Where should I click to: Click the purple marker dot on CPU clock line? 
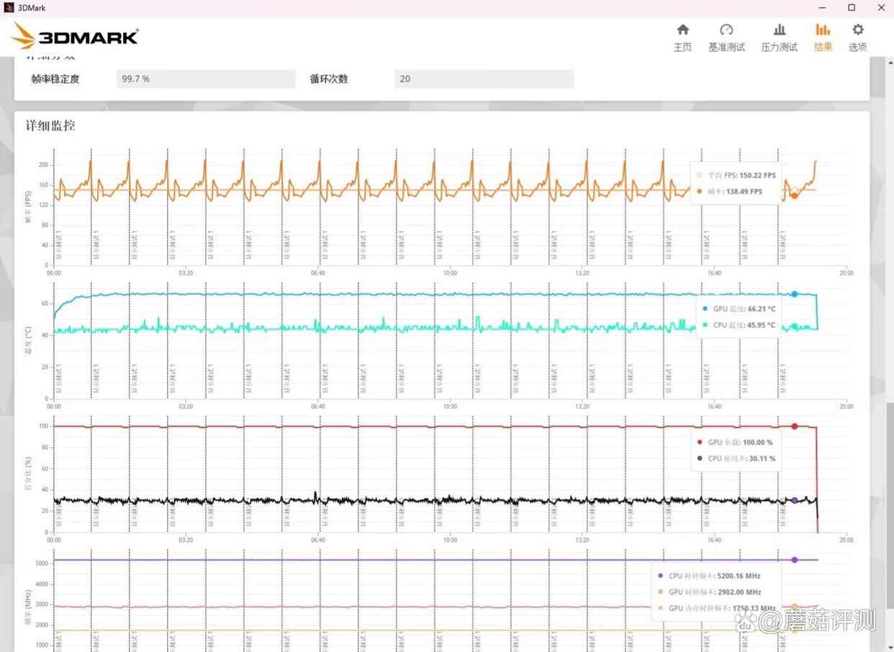click(795, 559)
